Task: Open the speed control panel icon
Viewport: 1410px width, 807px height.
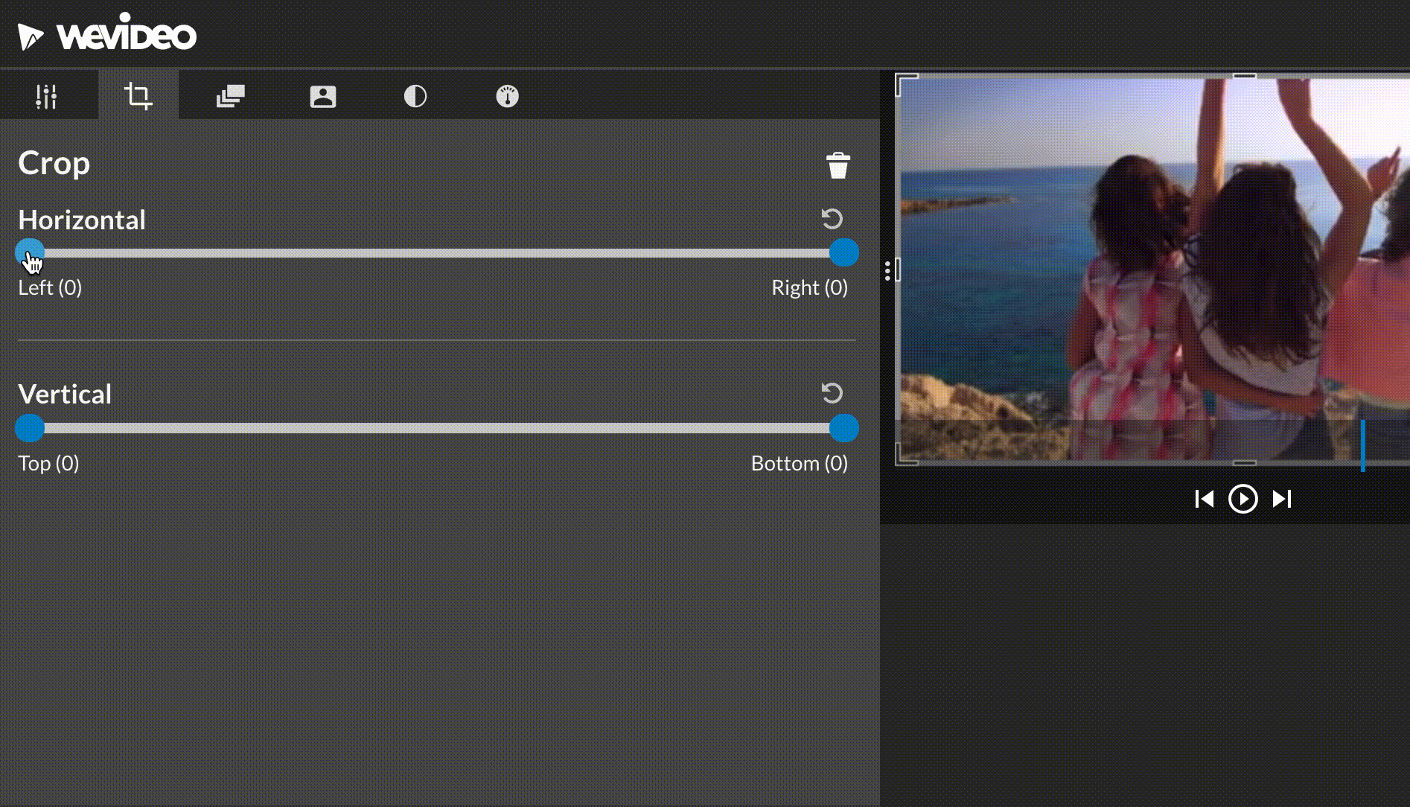Action: coord(507,95)
